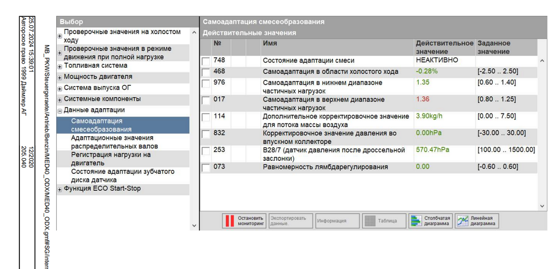Click the Таблица button label
The width and height of the screenshot is (558, 269).
(387, 221)
